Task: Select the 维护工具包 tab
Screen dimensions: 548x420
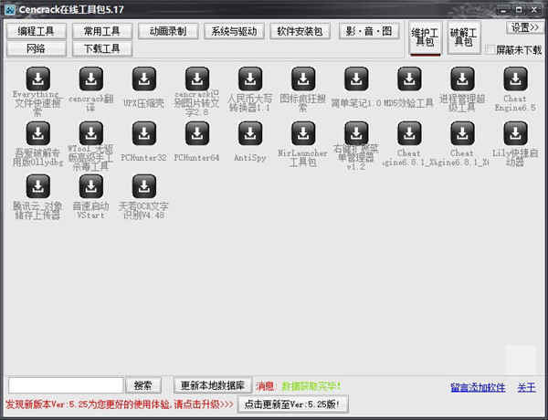Action: pyautogui.click(x=426, y=37)
